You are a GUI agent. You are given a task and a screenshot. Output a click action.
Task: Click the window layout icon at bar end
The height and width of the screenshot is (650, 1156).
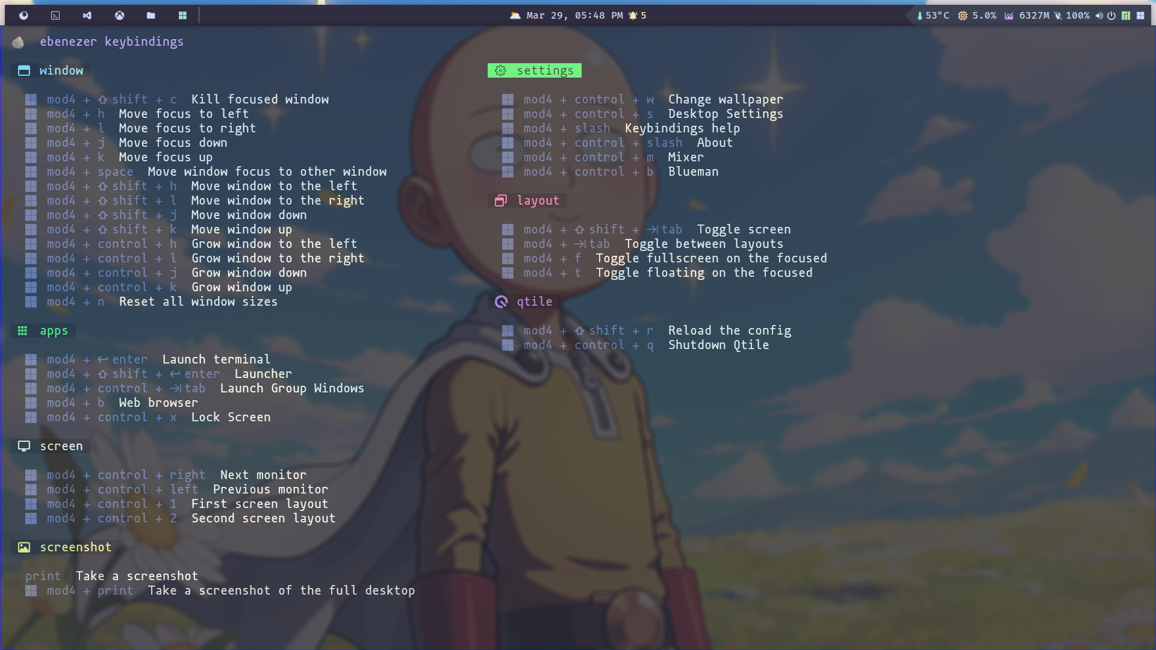(1140, 16)
